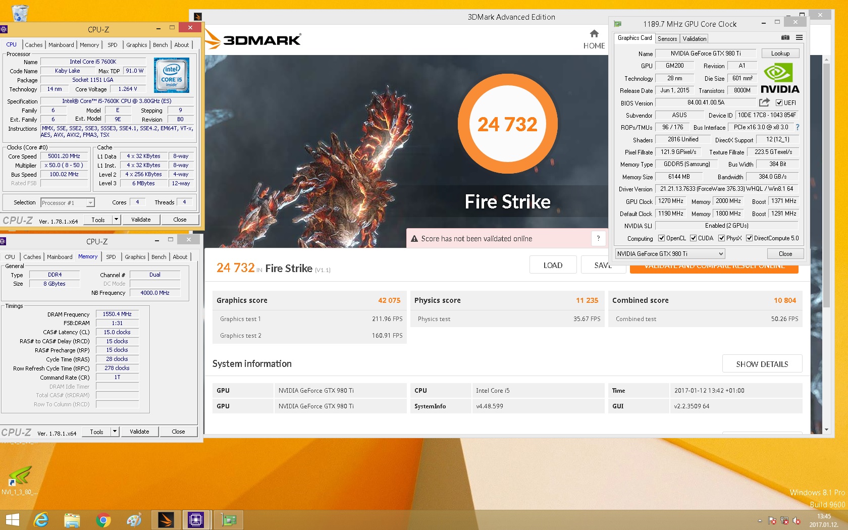Click the GPU-Z Name field showing GTX 980 Ti

(x=706, y=54)
